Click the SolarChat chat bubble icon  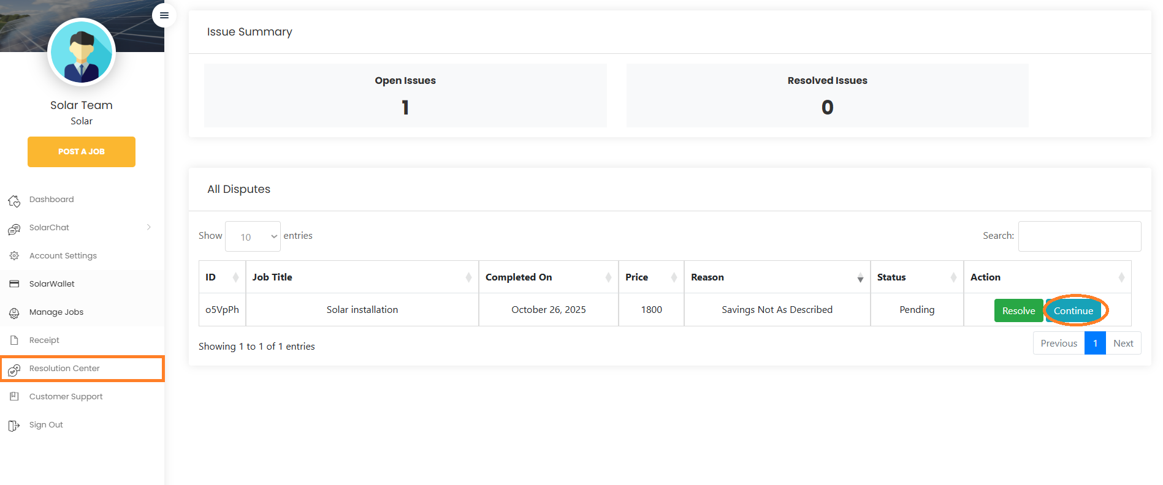pos(14,228)
